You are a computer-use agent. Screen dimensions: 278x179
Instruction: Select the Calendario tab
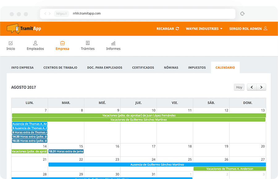(225, 68)
